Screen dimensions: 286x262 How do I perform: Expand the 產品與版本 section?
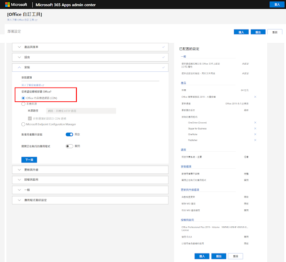pos(90,47)
